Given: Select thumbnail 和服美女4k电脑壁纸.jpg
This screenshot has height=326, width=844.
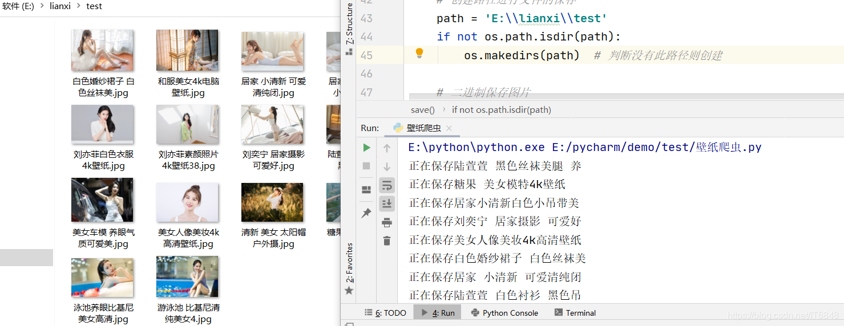Looking at the screenshot, I should click(x=188, y=51).
